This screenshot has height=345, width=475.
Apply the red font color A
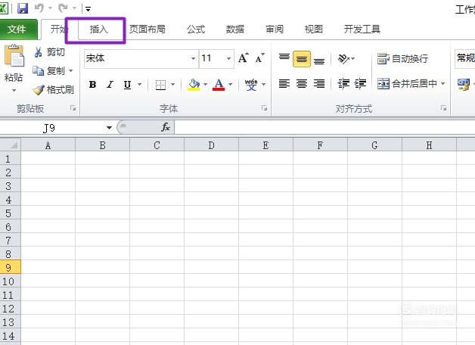(x=219, y=85)
